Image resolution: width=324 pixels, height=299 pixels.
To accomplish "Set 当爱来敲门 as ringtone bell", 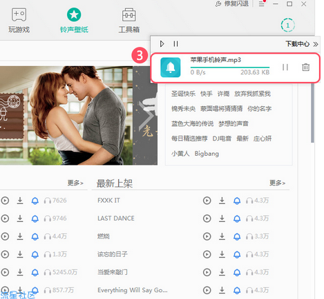I will 237,272.
